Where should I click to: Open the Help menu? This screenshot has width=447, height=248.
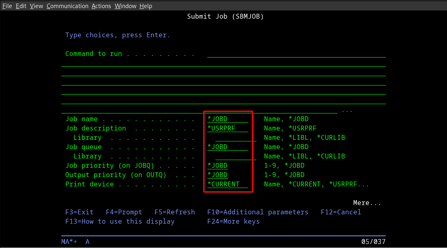[x=146, y=6]
